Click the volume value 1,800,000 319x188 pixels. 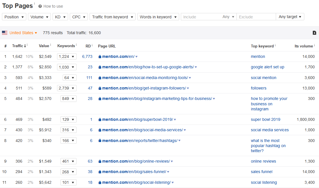click(x=306, y=119)
